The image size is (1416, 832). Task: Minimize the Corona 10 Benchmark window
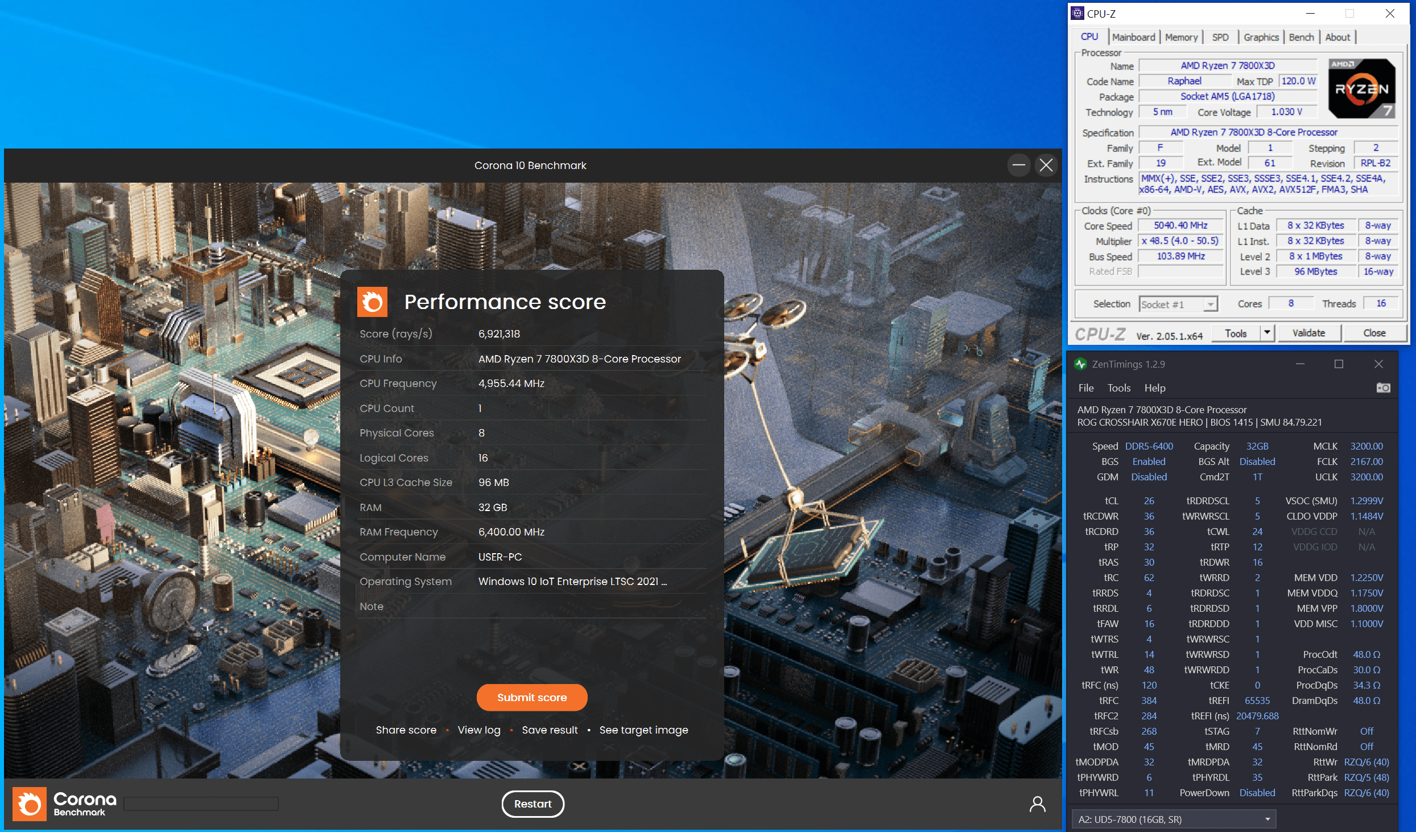coord(1019,166)
